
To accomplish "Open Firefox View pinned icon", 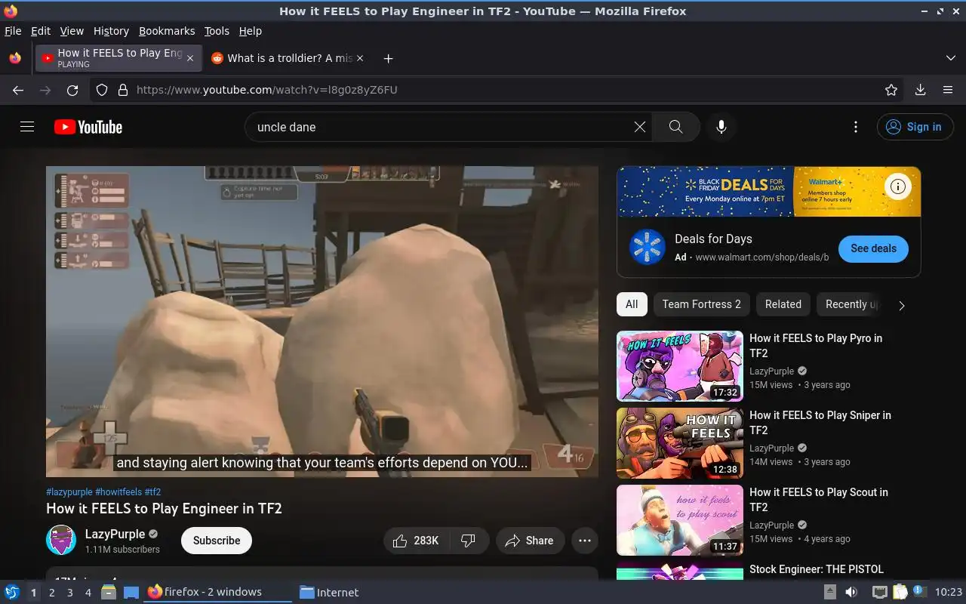I will pos(15,58).
